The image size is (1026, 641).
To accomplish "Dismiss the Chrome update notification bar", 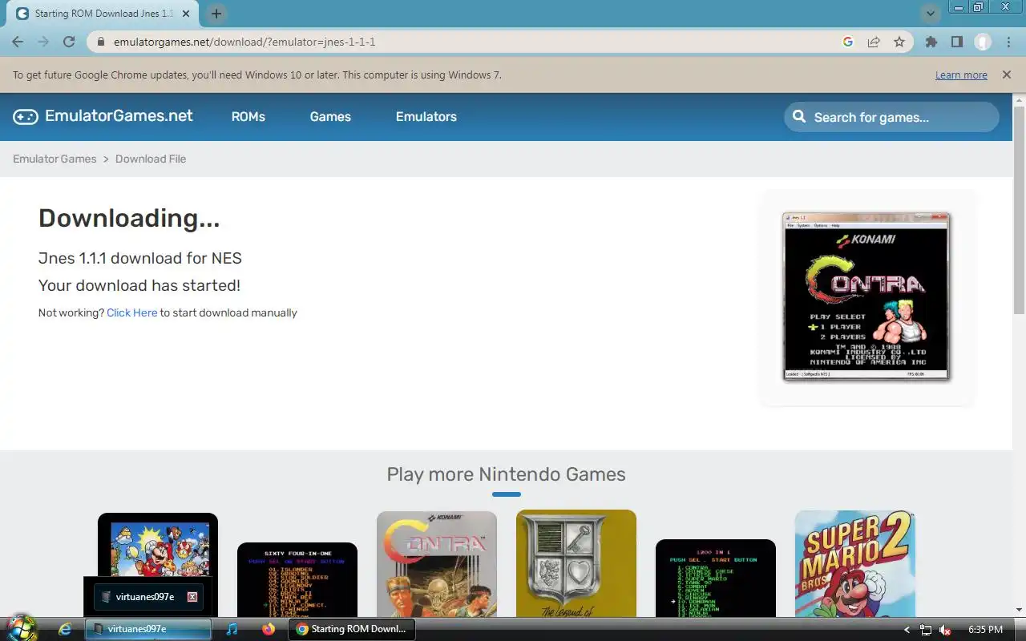I will (1006, 75).
